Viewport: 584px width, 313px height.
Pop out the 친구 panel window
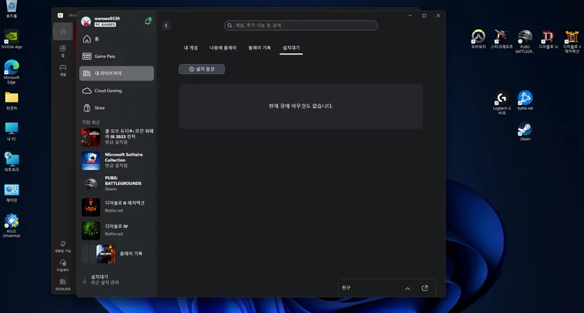[425, 288]
